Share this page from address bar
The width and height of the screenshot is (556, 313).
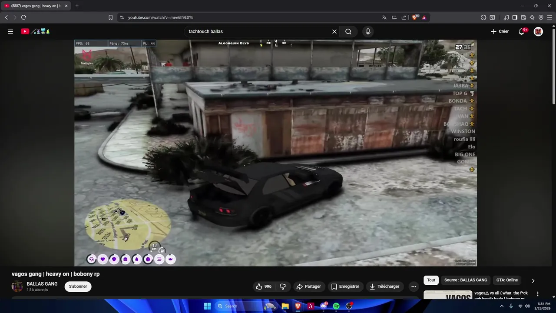click(x=404, y=17)
